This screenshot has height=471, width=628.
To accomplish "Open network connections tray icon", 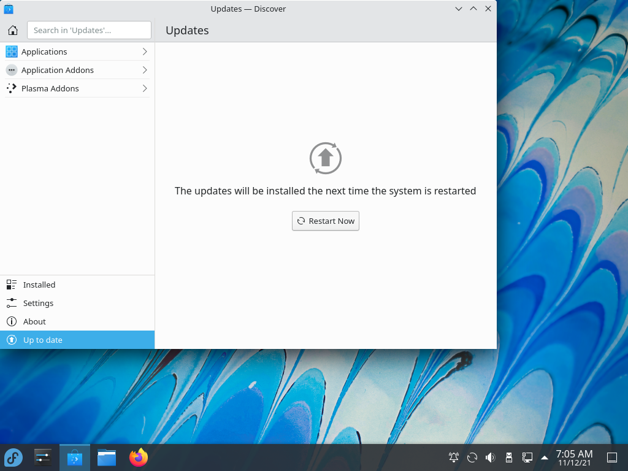I will (527, 458).
